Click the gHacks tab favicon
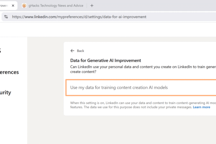The image size is (216, 144). pyautogui.click(x=24, y=6)
